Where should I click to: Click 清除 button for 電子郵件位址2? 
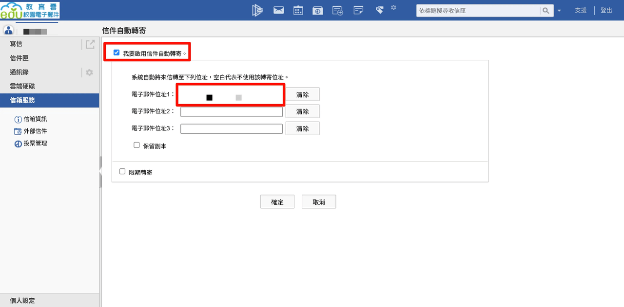(302, 111)
